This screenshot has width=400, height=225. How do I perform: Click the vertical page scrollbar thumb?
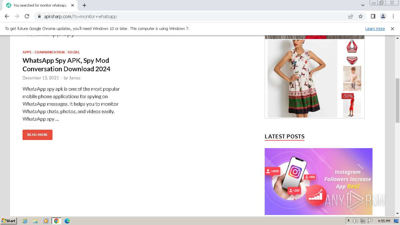tap(397, 100)
